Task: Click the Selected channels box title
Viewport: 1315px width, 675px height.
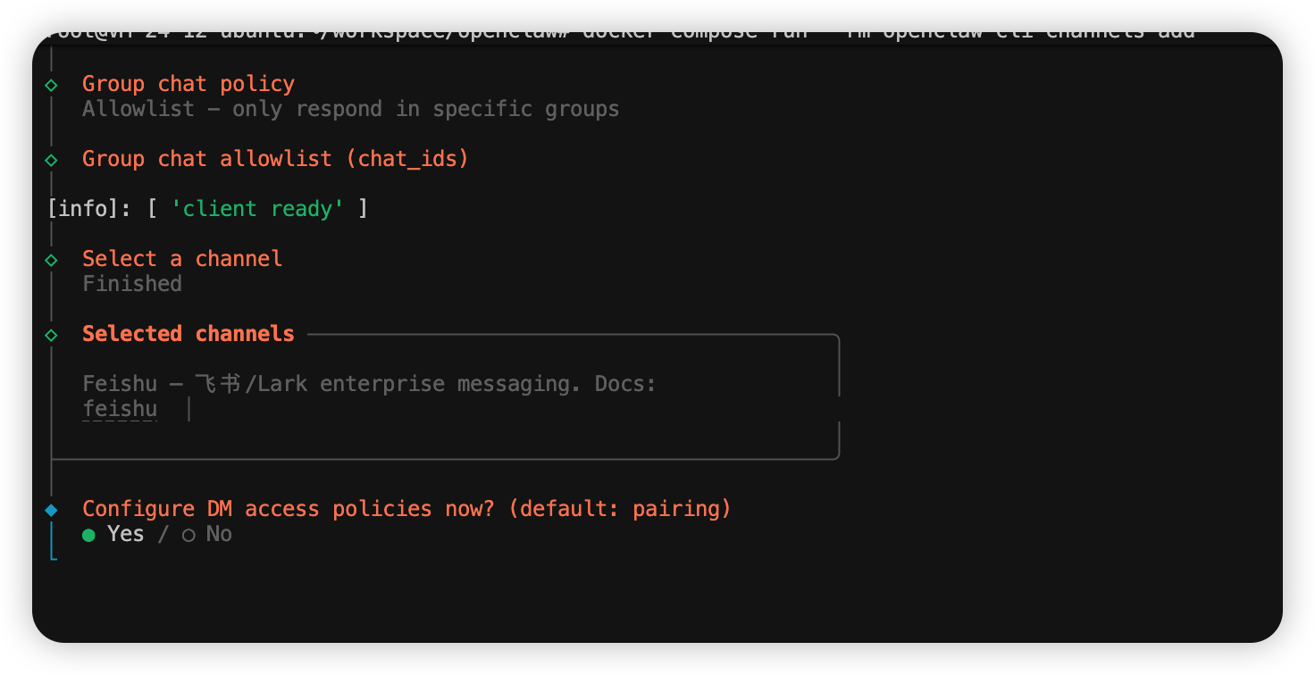Action: point(188,334)
